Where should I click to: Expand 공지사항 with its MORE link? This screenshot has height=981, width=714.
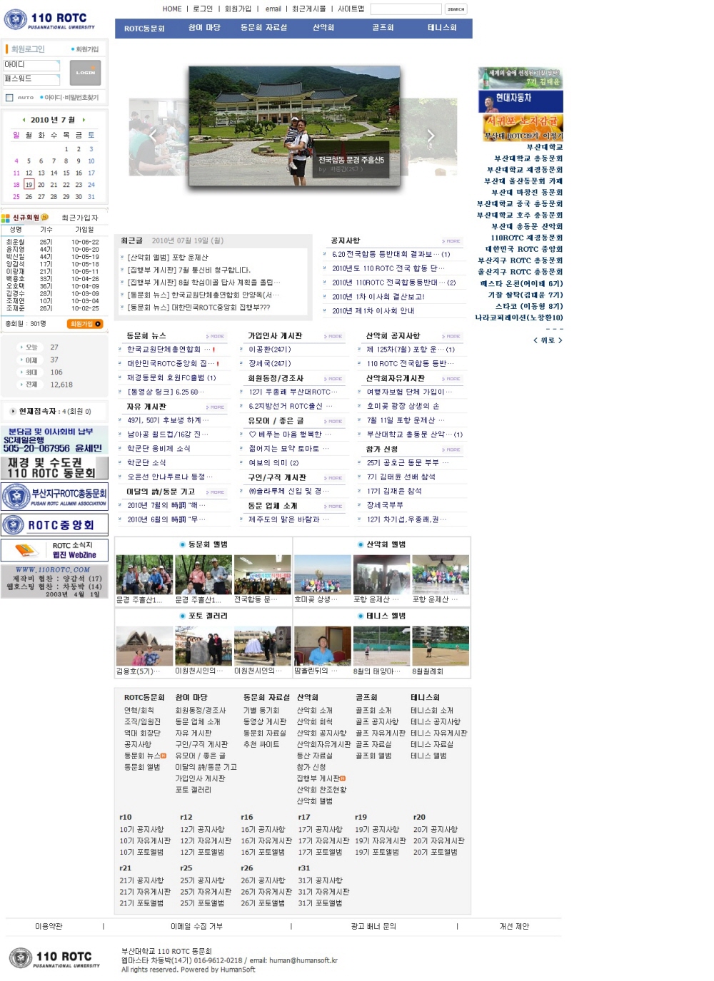click(451, 241)
